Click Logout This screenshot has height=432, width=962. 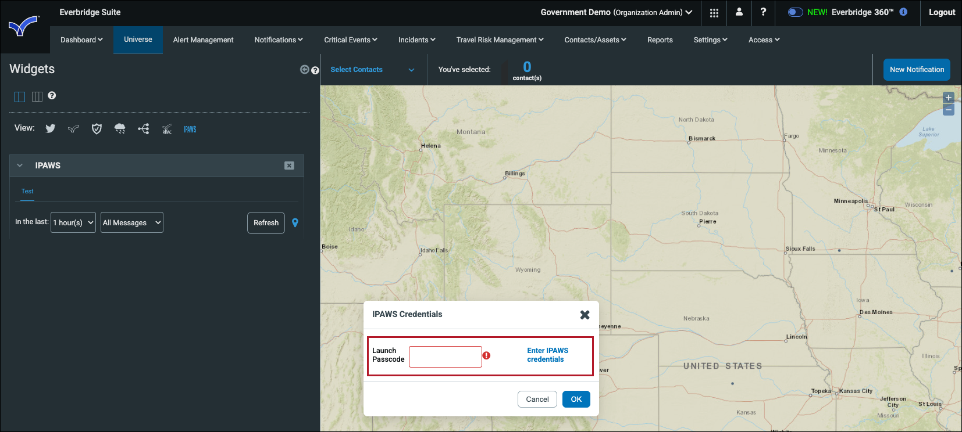pyautogui.click(x=942, y=12)
